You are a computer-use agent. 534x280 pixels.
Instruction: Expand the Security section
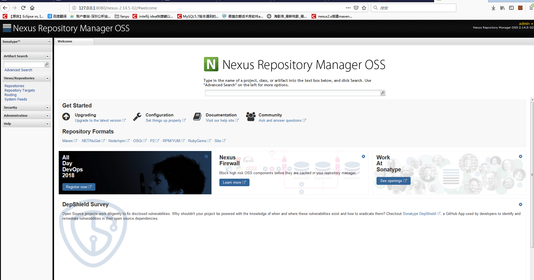(47, 108)
